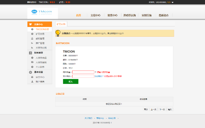Open the 交易中心 sidebar header
The height and width of the screenshot is (128, 205).
tap(40, 24)
